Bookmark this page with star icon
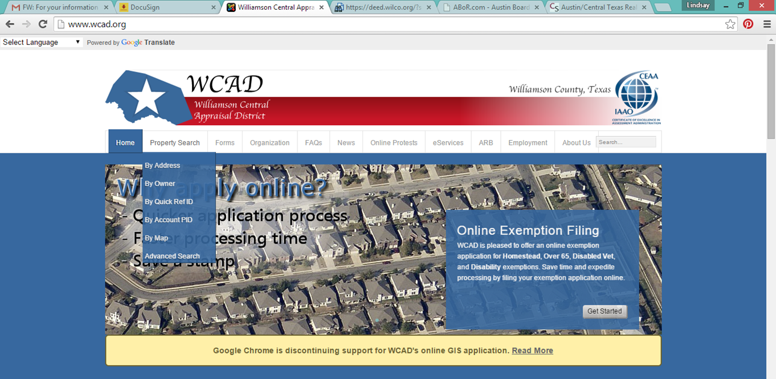 click(730, 24)
